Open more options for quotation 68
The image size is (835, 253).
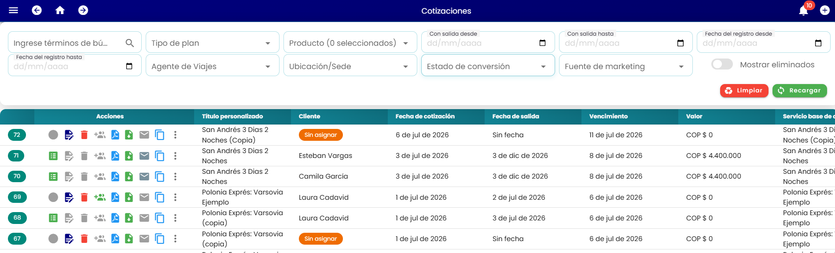click(175, 218)
